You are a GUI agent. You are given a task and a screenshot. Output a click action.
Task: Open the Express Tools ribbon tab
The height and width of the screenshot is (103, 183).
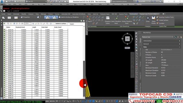(x=123, y=14)
